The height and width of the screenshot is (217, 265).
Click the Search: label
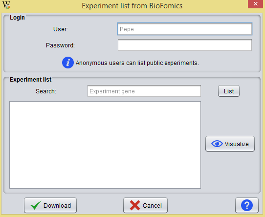46,91
